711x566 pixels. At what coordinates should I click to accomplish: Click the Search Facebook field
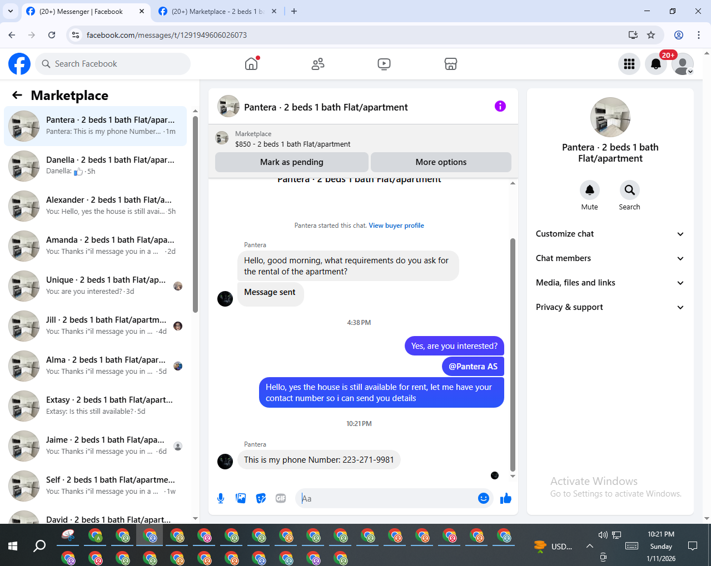click(x=113, y=64)
